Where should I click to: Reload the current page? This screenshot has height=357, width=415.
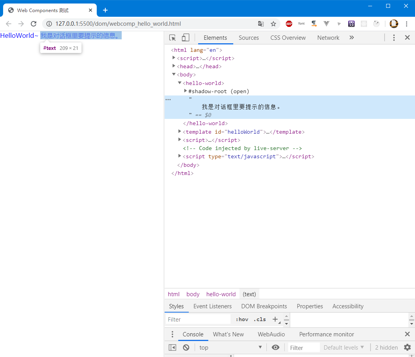(x=34, y=24)
